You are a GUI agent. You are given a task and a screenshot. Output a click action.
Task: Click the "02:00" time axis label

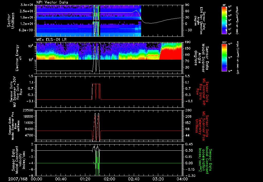tap(109, 179)
